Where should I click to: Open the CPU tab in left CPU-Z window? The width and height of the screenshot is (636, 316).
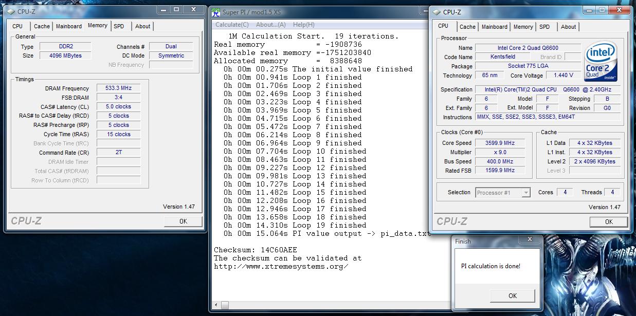tap(18, 26)
